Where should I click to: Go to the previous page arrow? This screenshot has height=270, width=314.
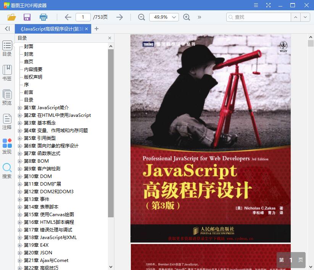click(x=68, y=17)
